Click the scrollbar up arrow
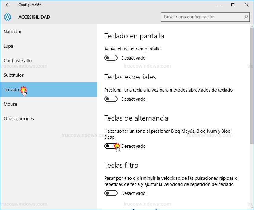The image size is (254, 210). click(252, 26)
